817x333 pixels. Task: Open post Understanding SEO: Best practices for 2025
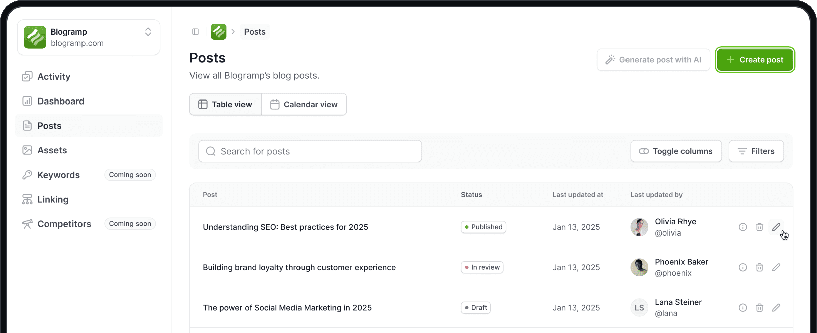click(x=285, y=227)
